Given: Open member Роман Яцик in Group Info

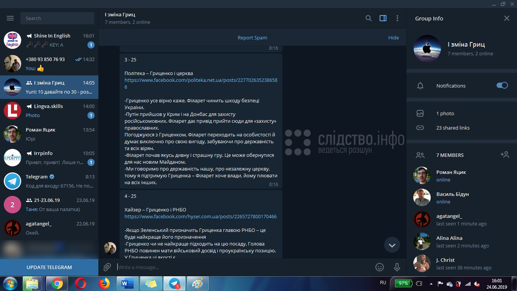Looking at the screenshot, I should coord(462,175).
